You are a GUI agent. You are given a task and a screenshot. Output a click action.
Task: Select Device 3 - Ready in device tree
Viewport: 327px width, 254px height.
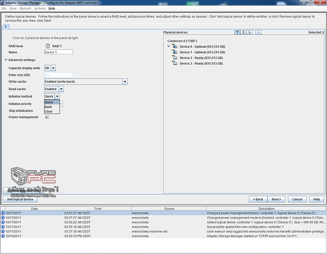pos(201,63)
